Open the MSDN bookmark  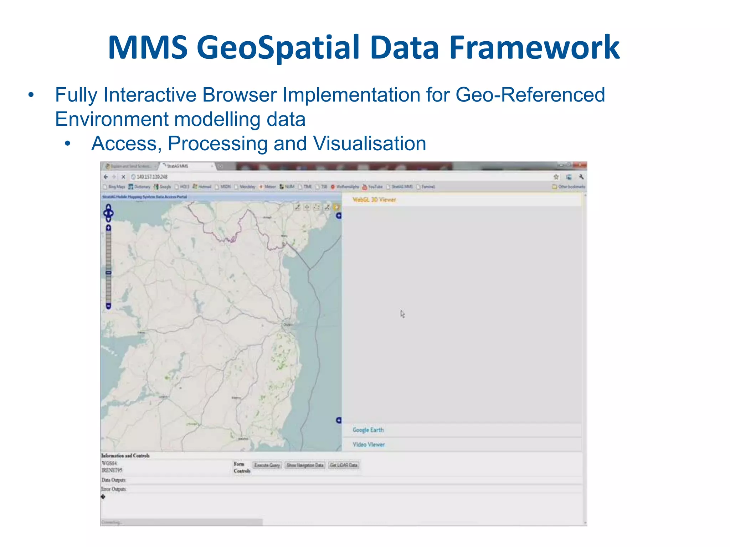(223, 187)
